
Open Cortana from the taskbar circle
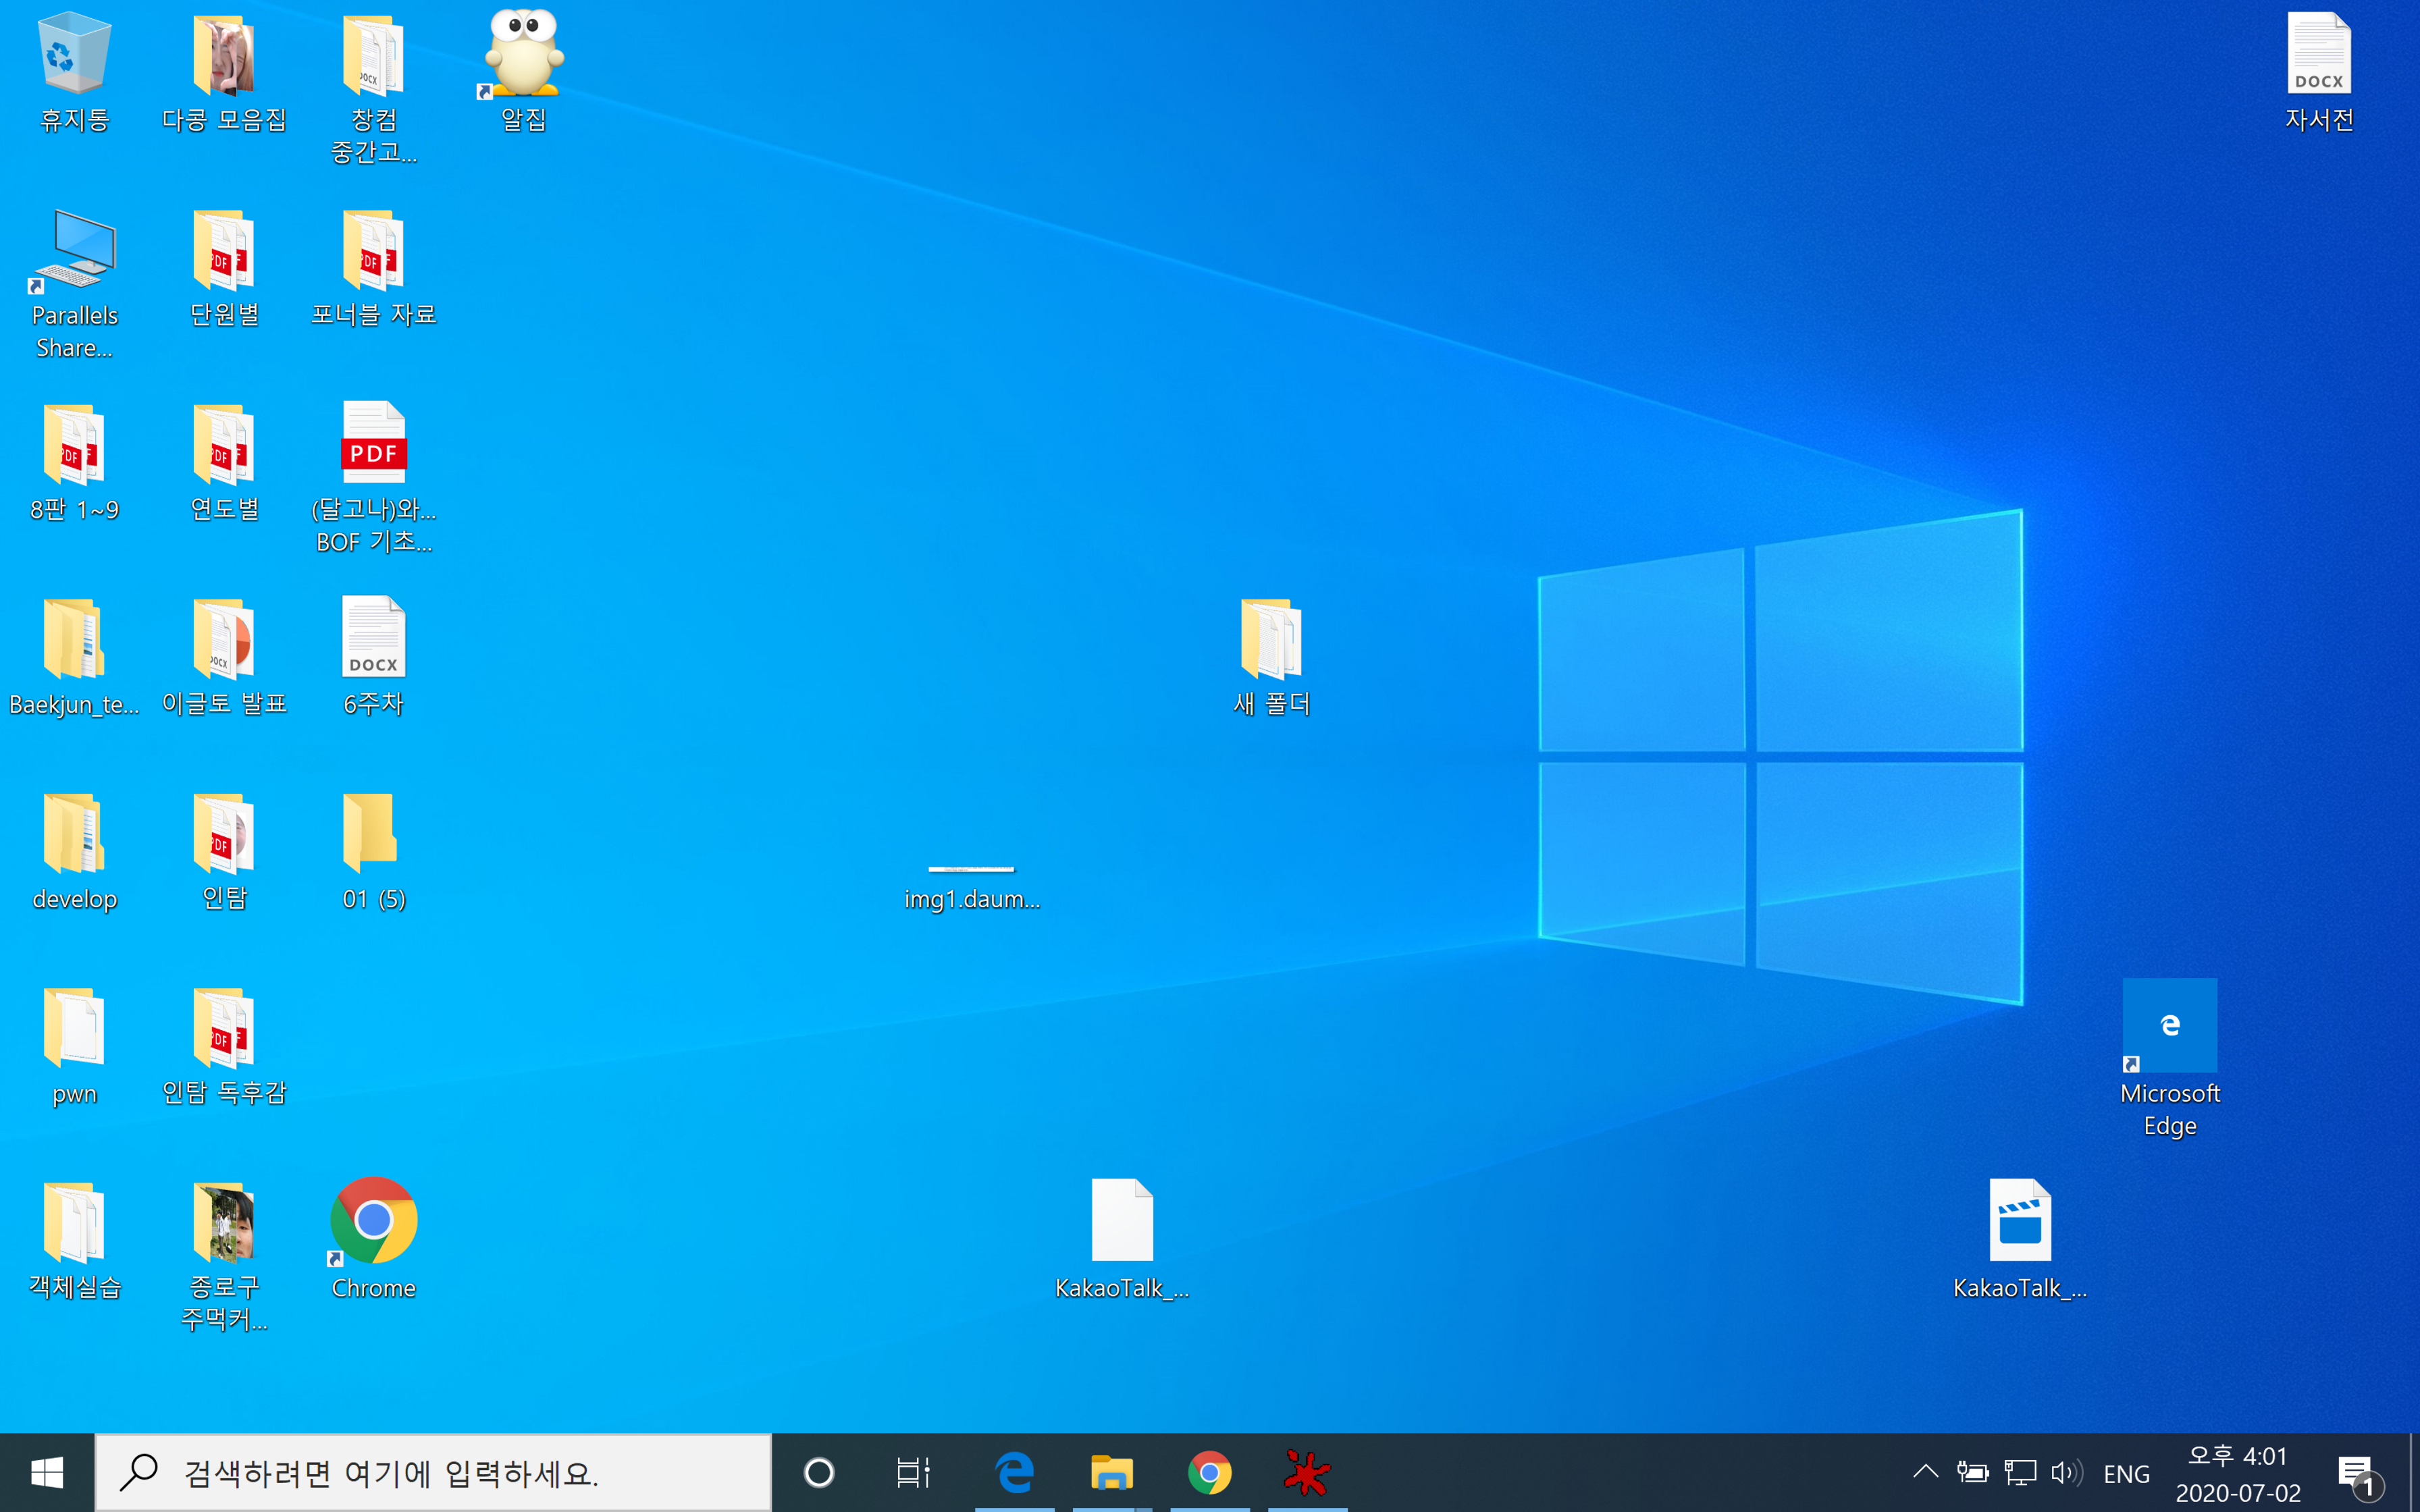click(818, 1472)
